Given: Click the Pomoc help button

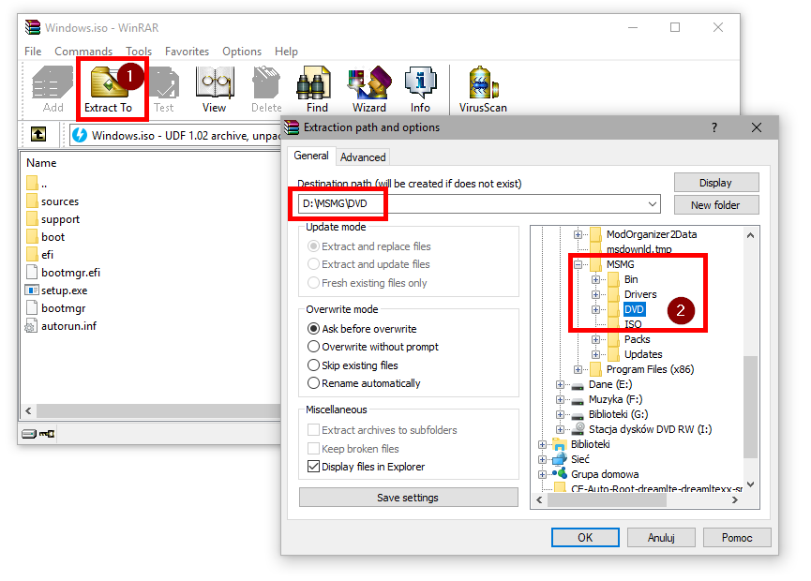Looking at the screenshot, I should pyautogui.click(x=737, y=537).
